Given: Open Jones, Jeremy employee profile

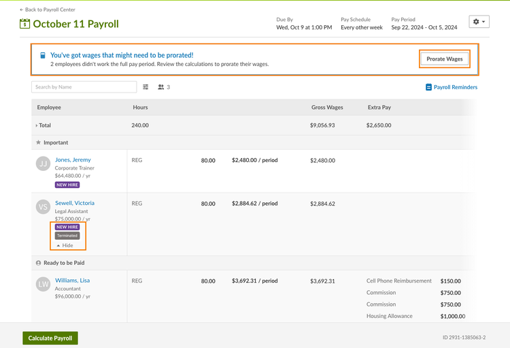Looking at the screenshot, I should tap(73, 159).
